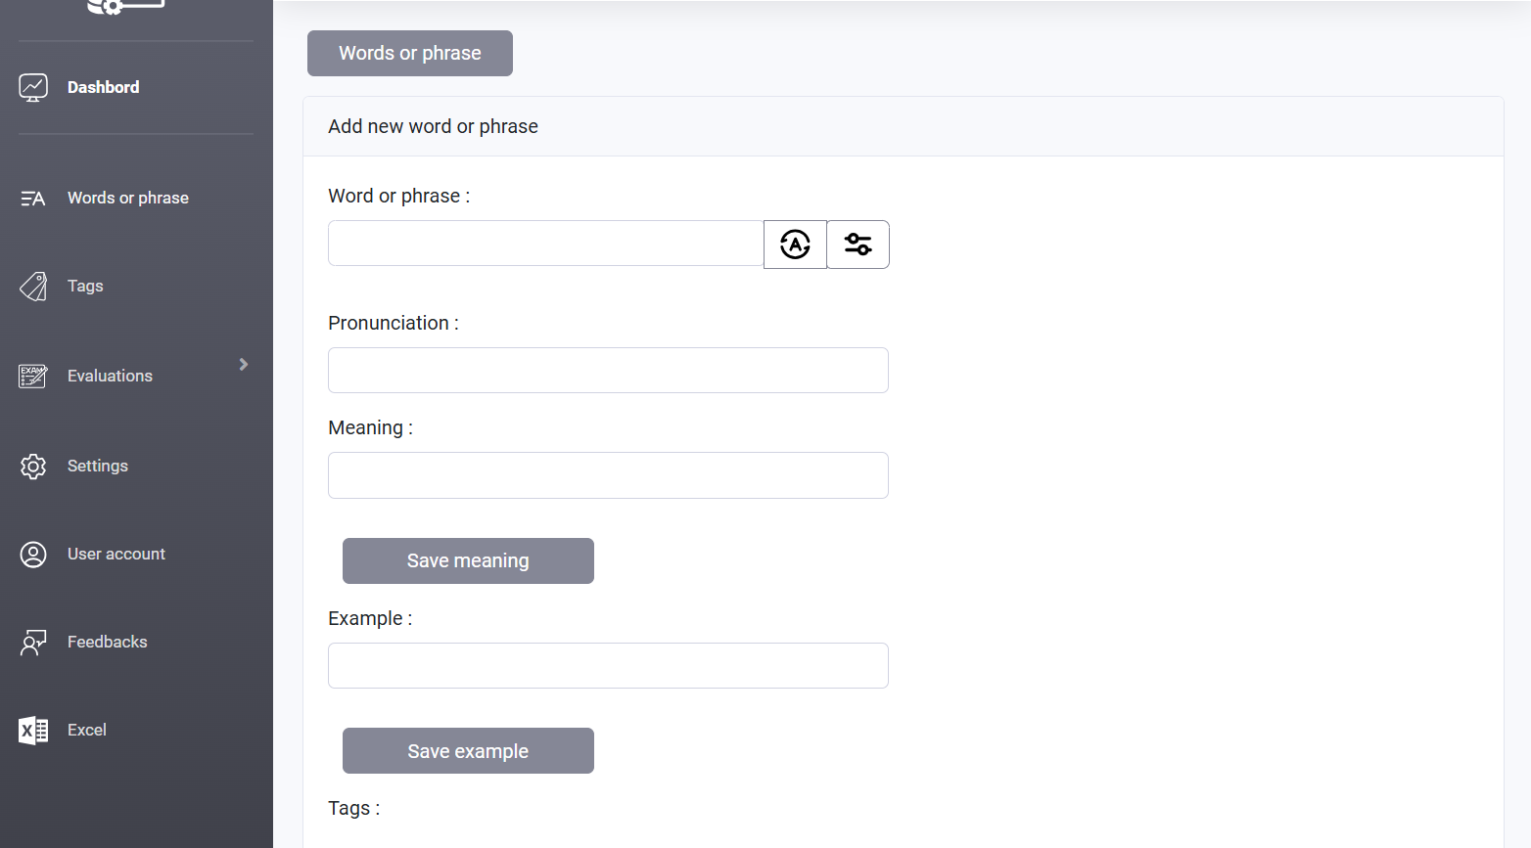Click the Add new word or phrase heading

433,126
